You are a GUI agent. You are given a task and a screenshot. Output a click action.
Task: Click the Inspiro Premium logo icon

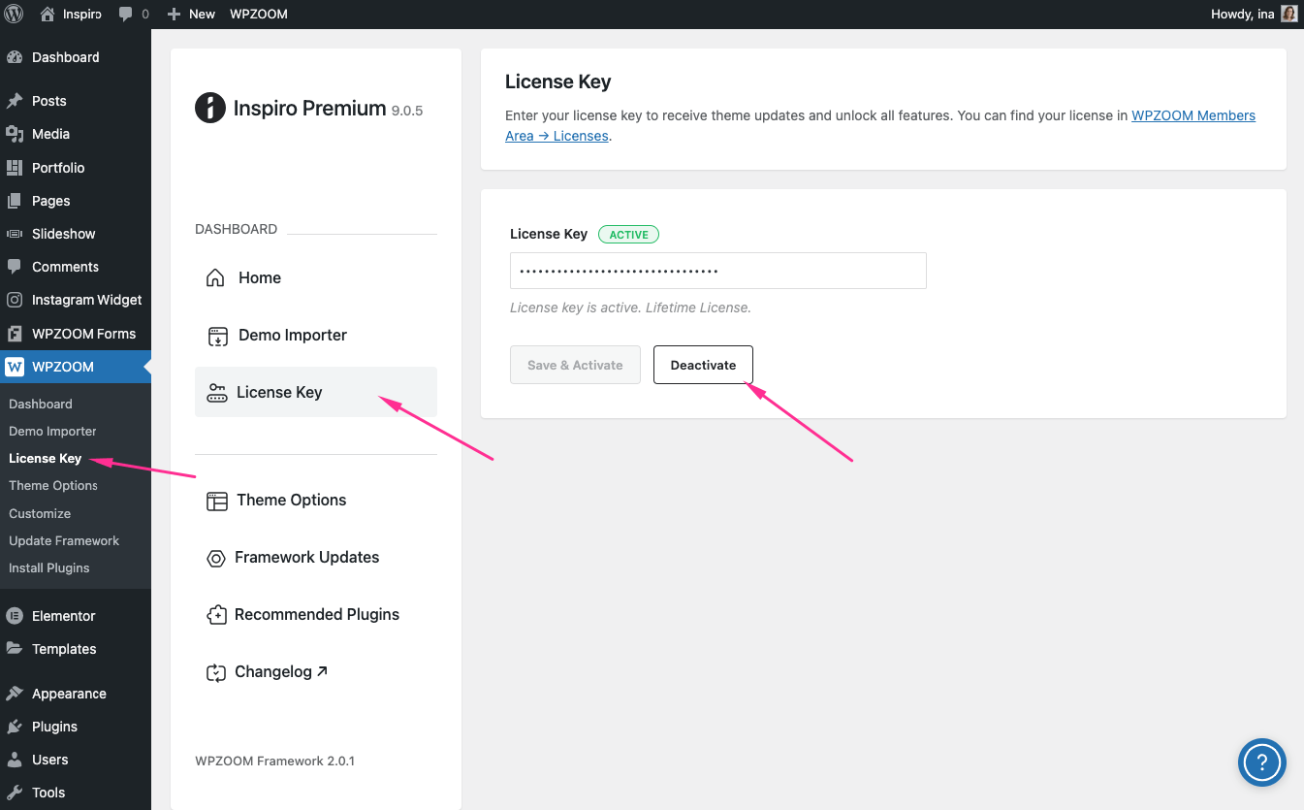pos(210,108)
